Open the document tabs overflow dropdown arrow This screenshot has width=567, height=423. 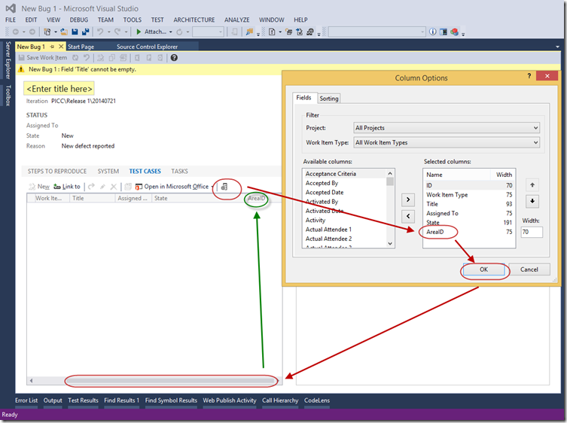tap(557, 47)
